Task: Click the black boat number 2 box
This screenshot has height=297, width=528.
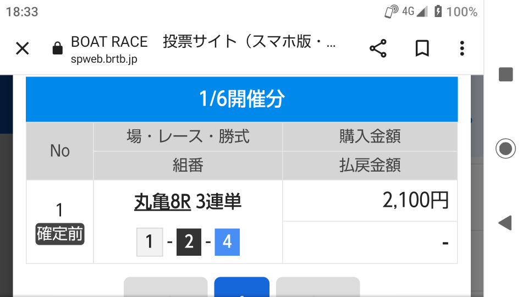Action: [x=189, y=242]
